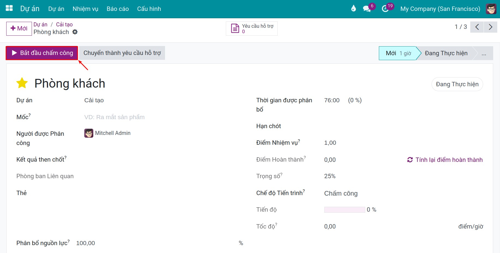The image size is (500, 253).
Task: Open the Nhiệm vụ menu
Action: 85,9
